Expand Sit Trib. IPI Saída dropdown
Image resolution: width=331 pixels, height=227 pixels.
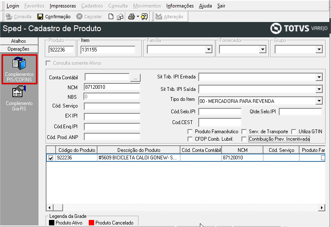click(319, 89)
